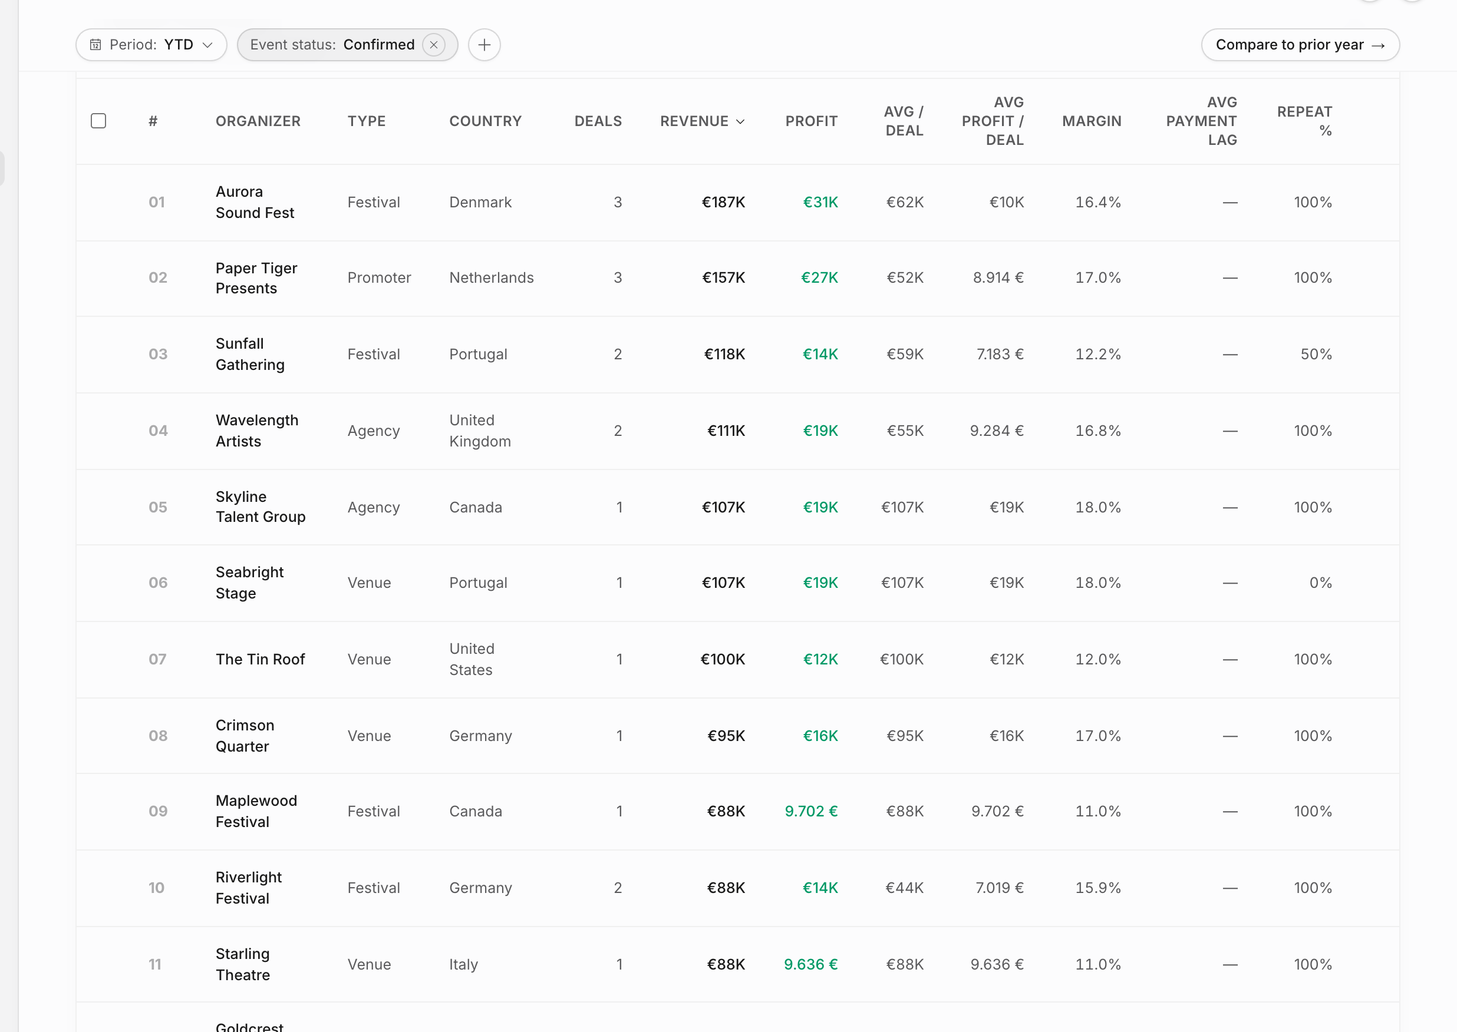Sort by the Type column header
1457x1032 pixels.
tap(366, 121)
